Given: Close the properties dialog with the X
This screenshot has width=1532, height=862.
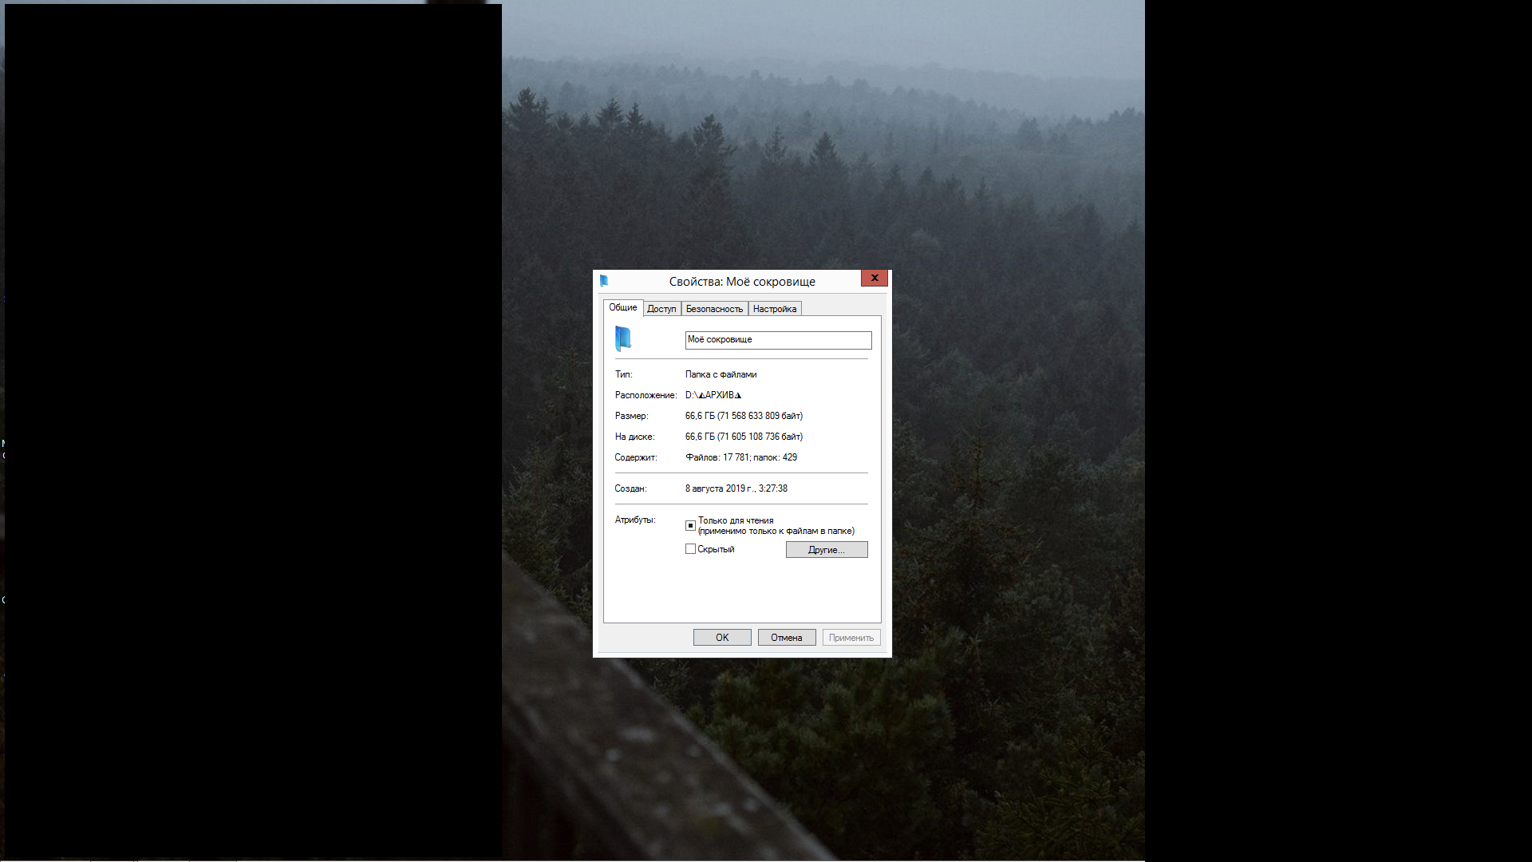Looking at the screenshot, I should tap(875, 278).
